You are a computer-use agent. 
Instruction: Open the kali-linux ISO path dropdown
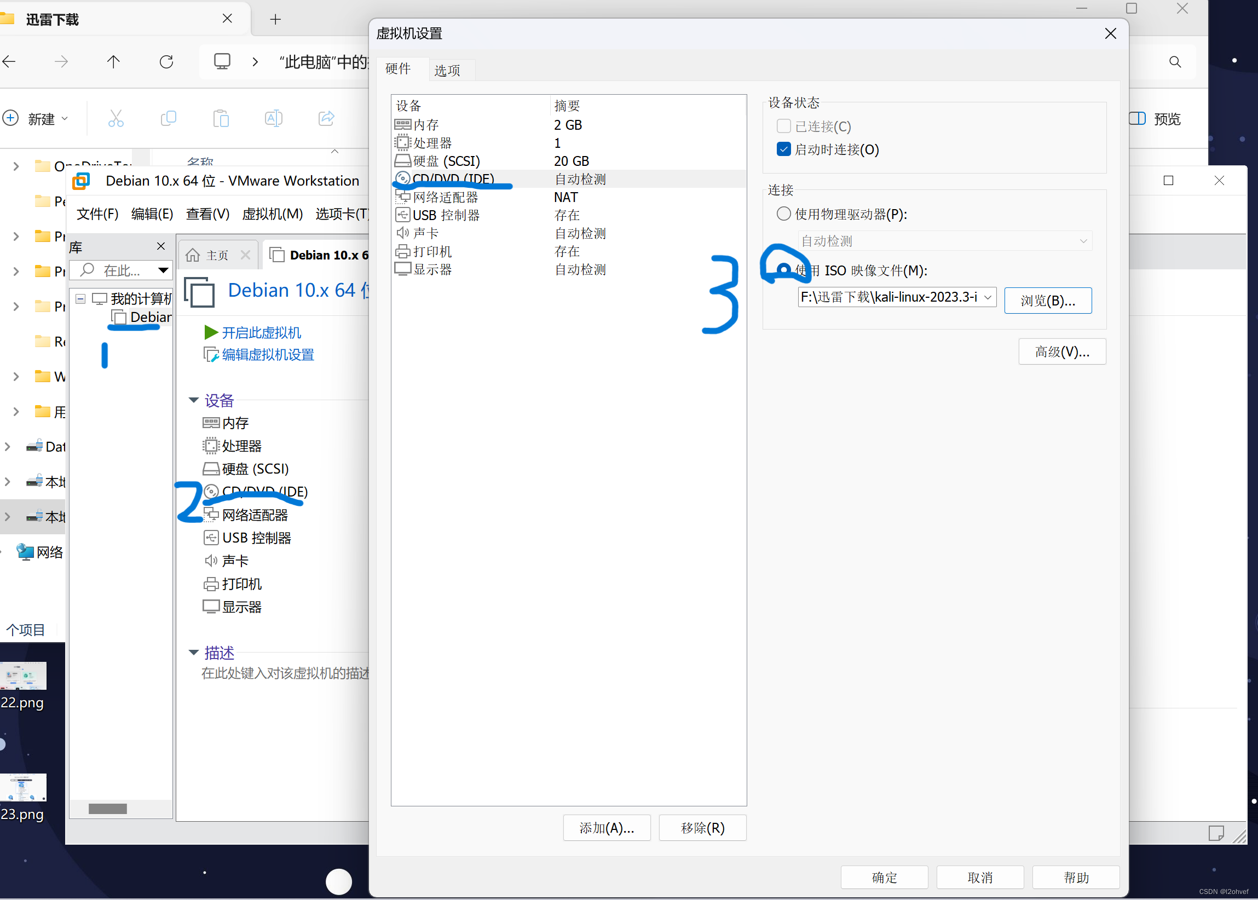click(988, 297)
